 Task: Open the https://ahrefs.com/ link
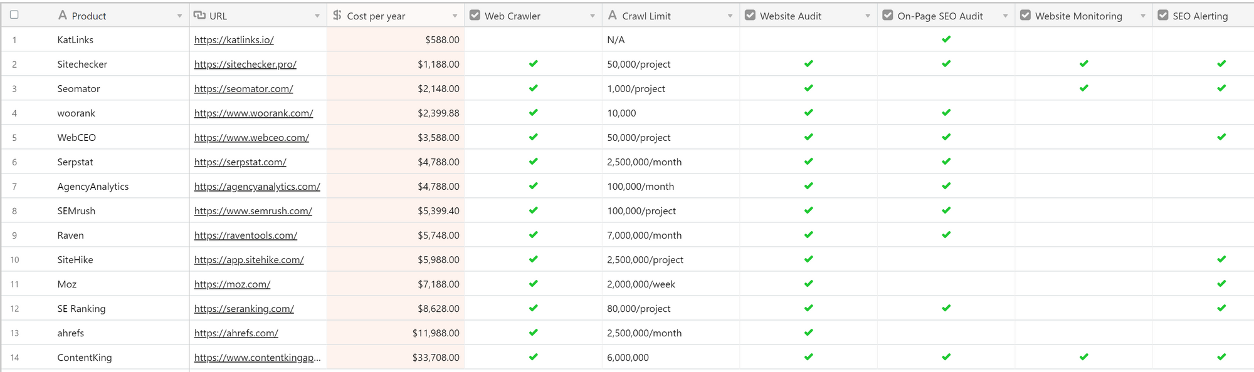click(236, 333)
